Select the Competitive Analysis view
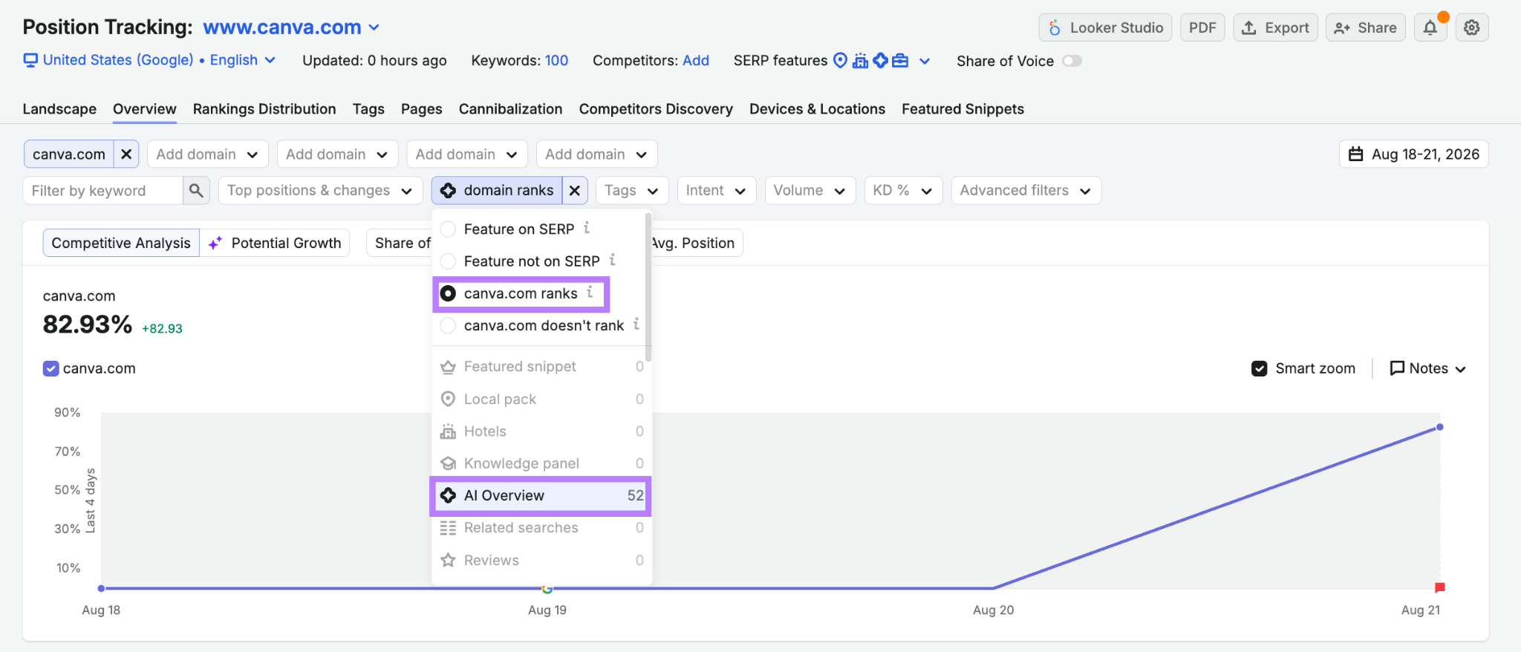The image size is (1521, 652). (121, 243)
